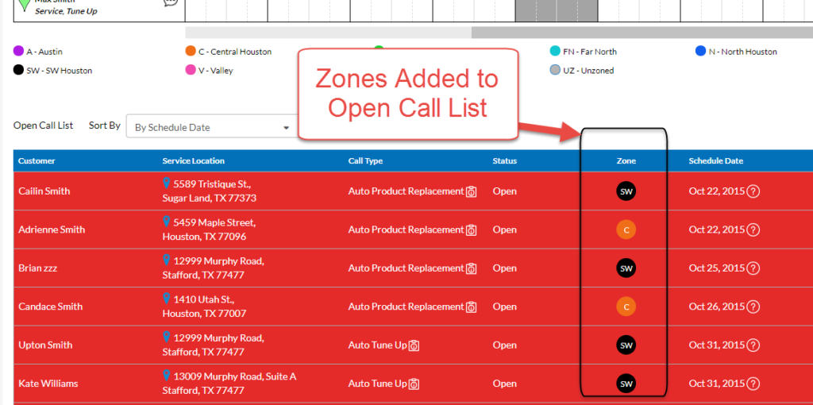Image resolution: width=813 pixels, height=405 pixels.
Task: Click pink V - Valley zone swatch
Action: [191, 70]
